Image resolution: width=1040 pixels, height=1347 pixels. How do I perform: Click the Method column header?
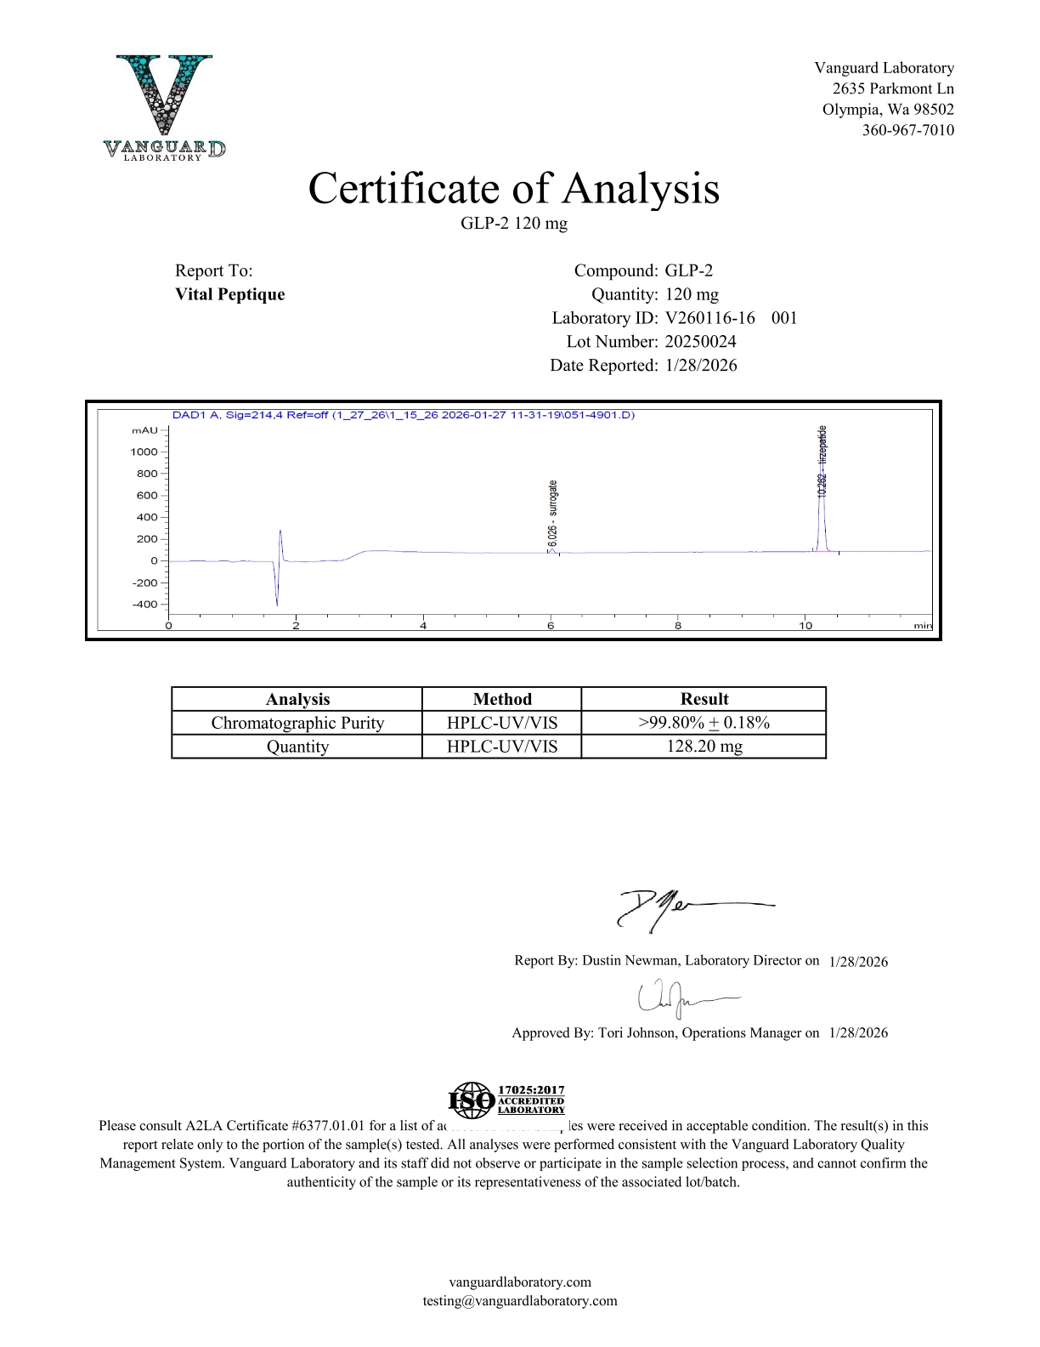click(x=501, y=699)
